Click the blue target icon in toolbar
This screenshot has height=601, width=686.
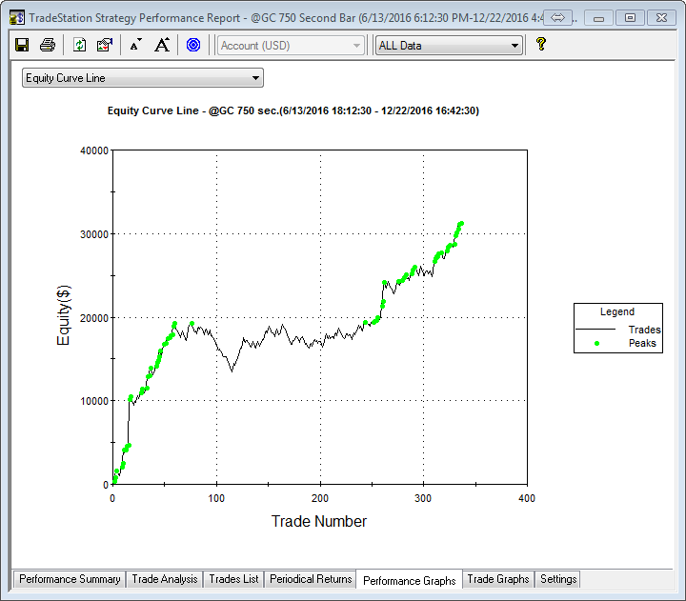pos(193,45)
